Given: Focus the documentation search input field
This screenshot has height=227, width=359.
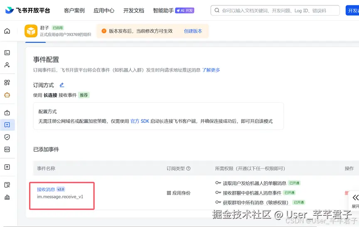Looking at the screenshot, I should click(x=275, y=10).
